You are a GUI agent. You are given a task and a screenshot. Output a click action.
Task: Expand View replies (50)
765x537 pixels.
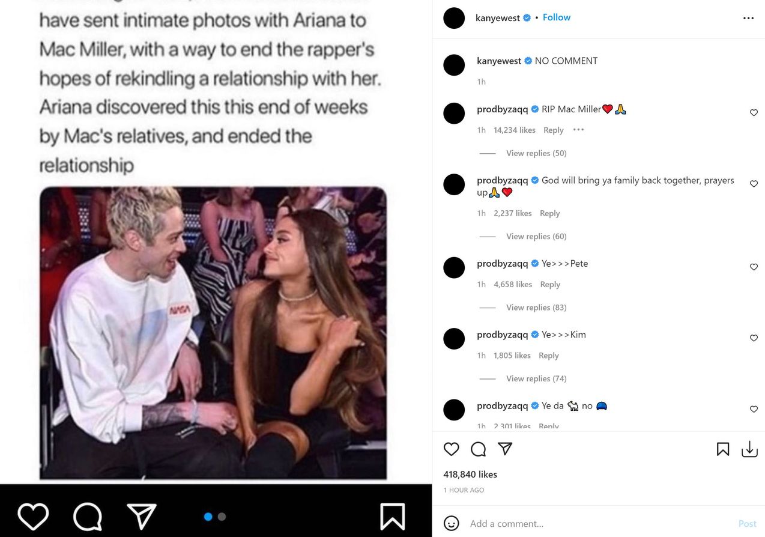(x=536, y=153)
